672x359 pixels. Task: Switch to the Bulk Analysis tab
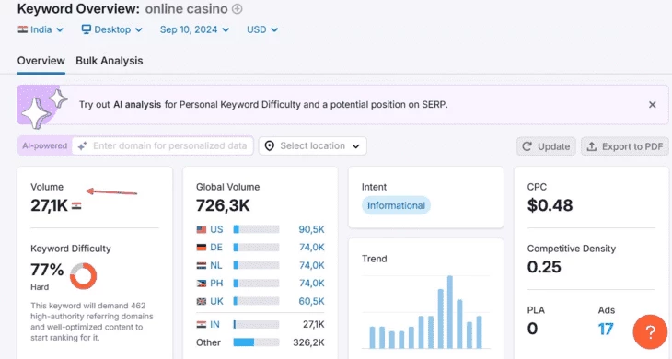point(110,61)
